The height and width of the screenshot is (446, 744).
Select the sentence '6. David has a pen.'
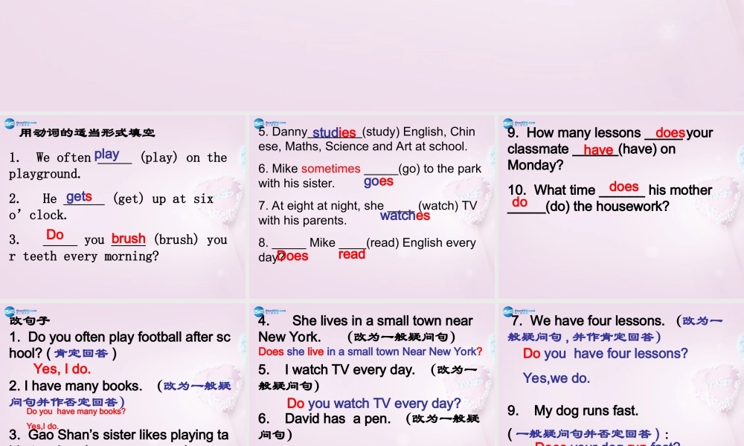[324, 418]
